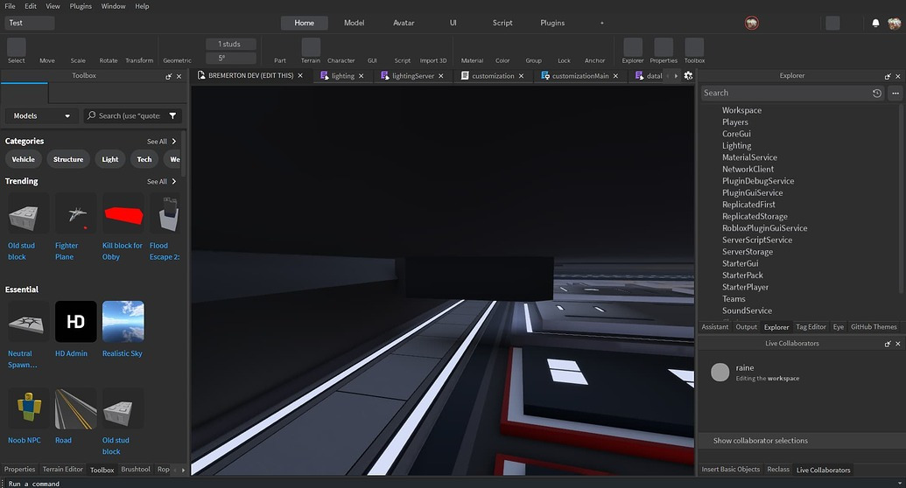Toggle Properties panel from the ribbon

coord(664,51)
